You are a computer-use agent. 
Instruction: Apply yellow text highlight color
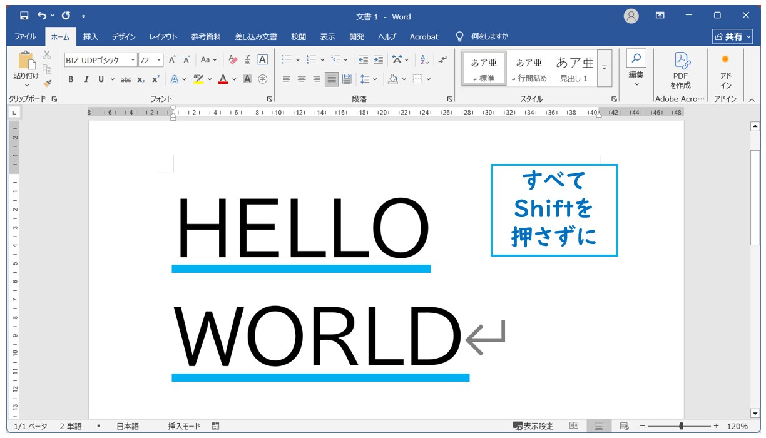coord(198,79)
